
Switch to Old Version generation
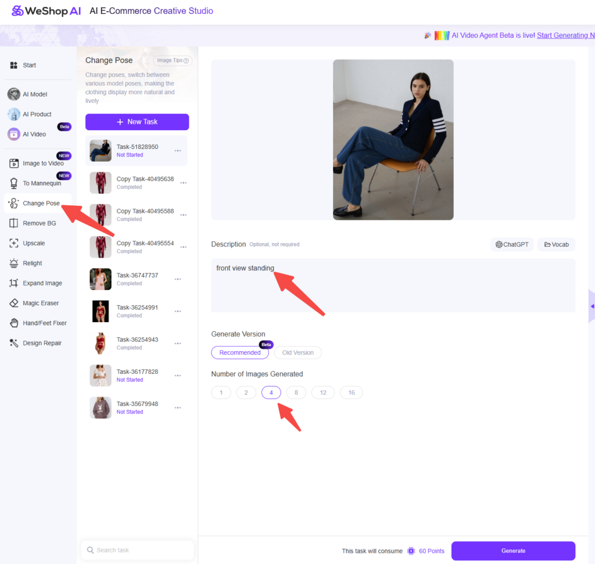pos(297,352)
